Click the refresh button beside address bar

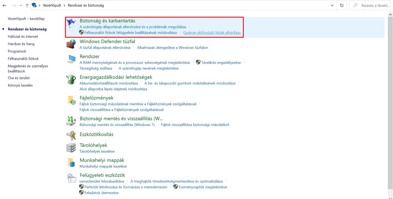coord(342,5)
